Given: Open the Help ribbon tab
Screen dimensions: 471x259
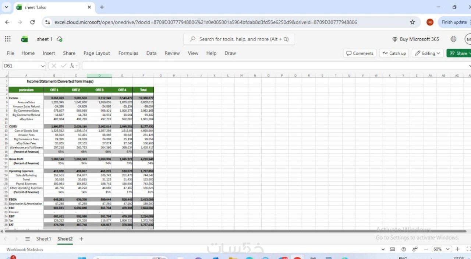Looking at the screenshot, I should (212, 53).
